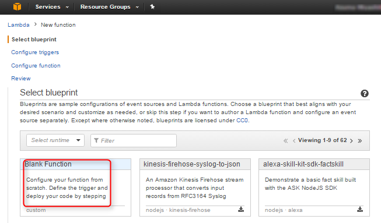The width and height of the screenshot is (381, 223).
Task: Choose the kinesis-firehose-syslog-to-json blueprint
Action: [x=195, y=187]
